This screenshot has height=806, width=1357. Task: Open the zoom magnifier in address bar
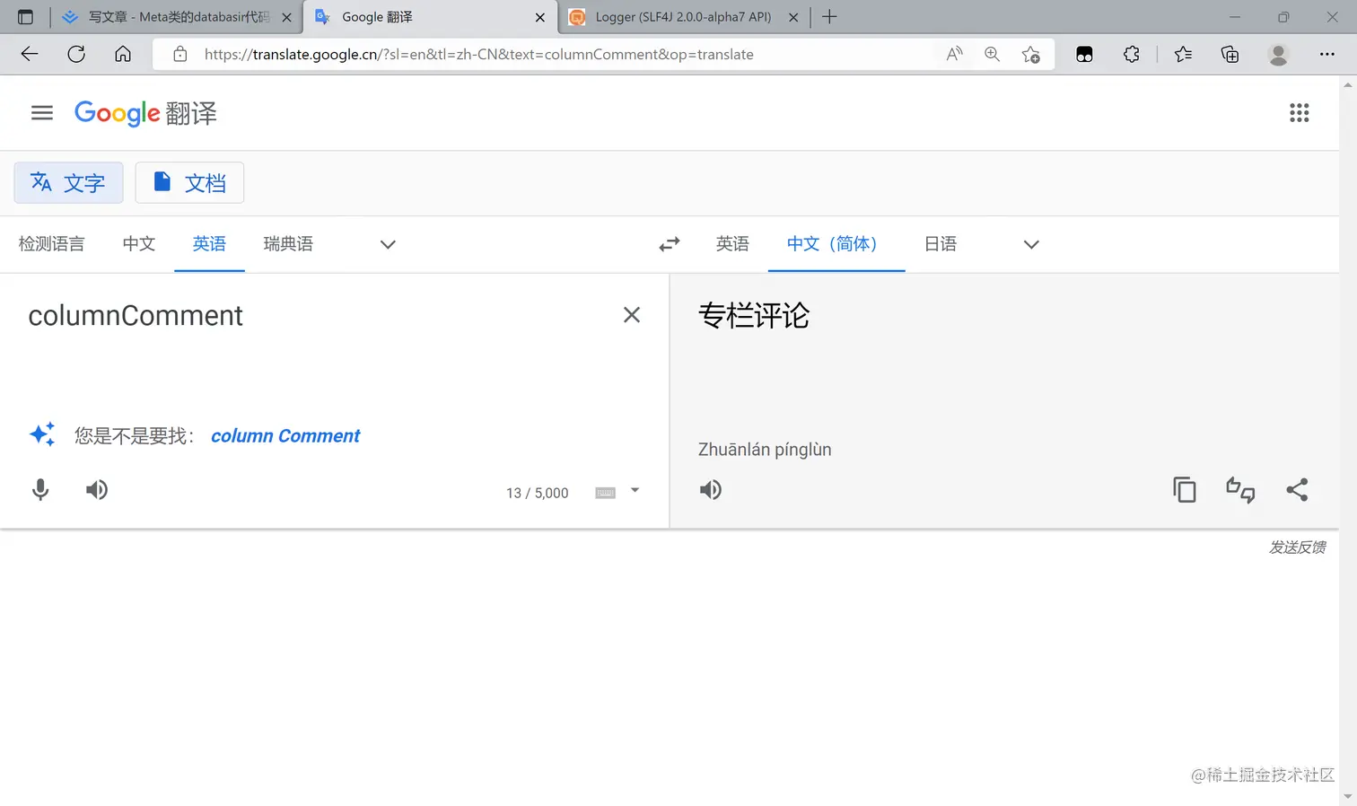click(992, 55)
